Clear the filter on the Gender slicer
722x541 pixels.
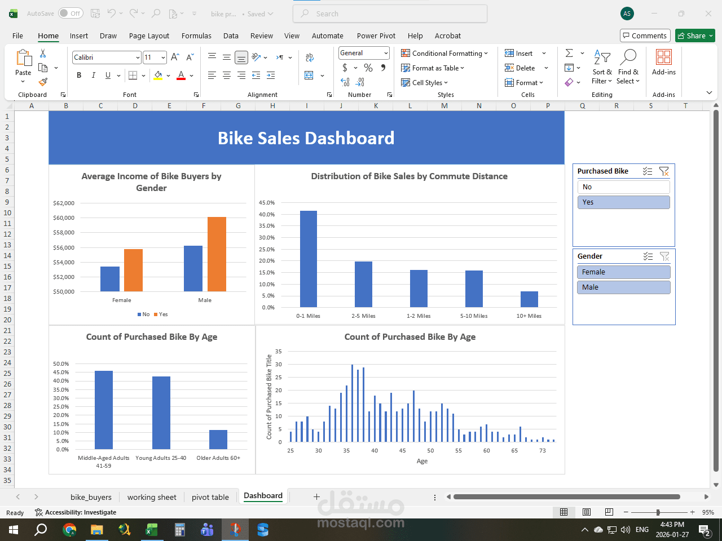(664, 256)
